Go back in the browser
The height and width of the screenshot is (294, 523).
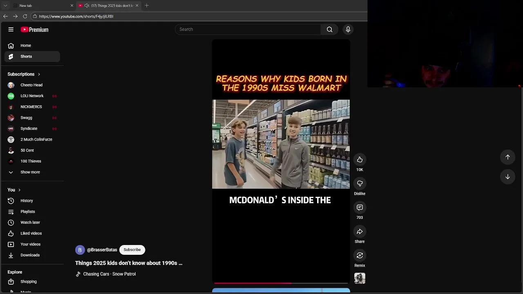pos(5,16)
